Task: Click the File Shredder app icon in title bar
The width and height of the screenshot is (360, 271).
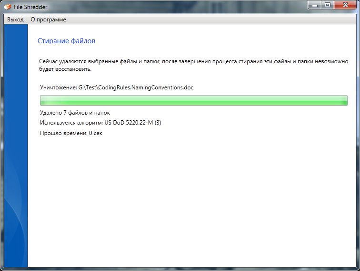Action: tap(7, 7)
